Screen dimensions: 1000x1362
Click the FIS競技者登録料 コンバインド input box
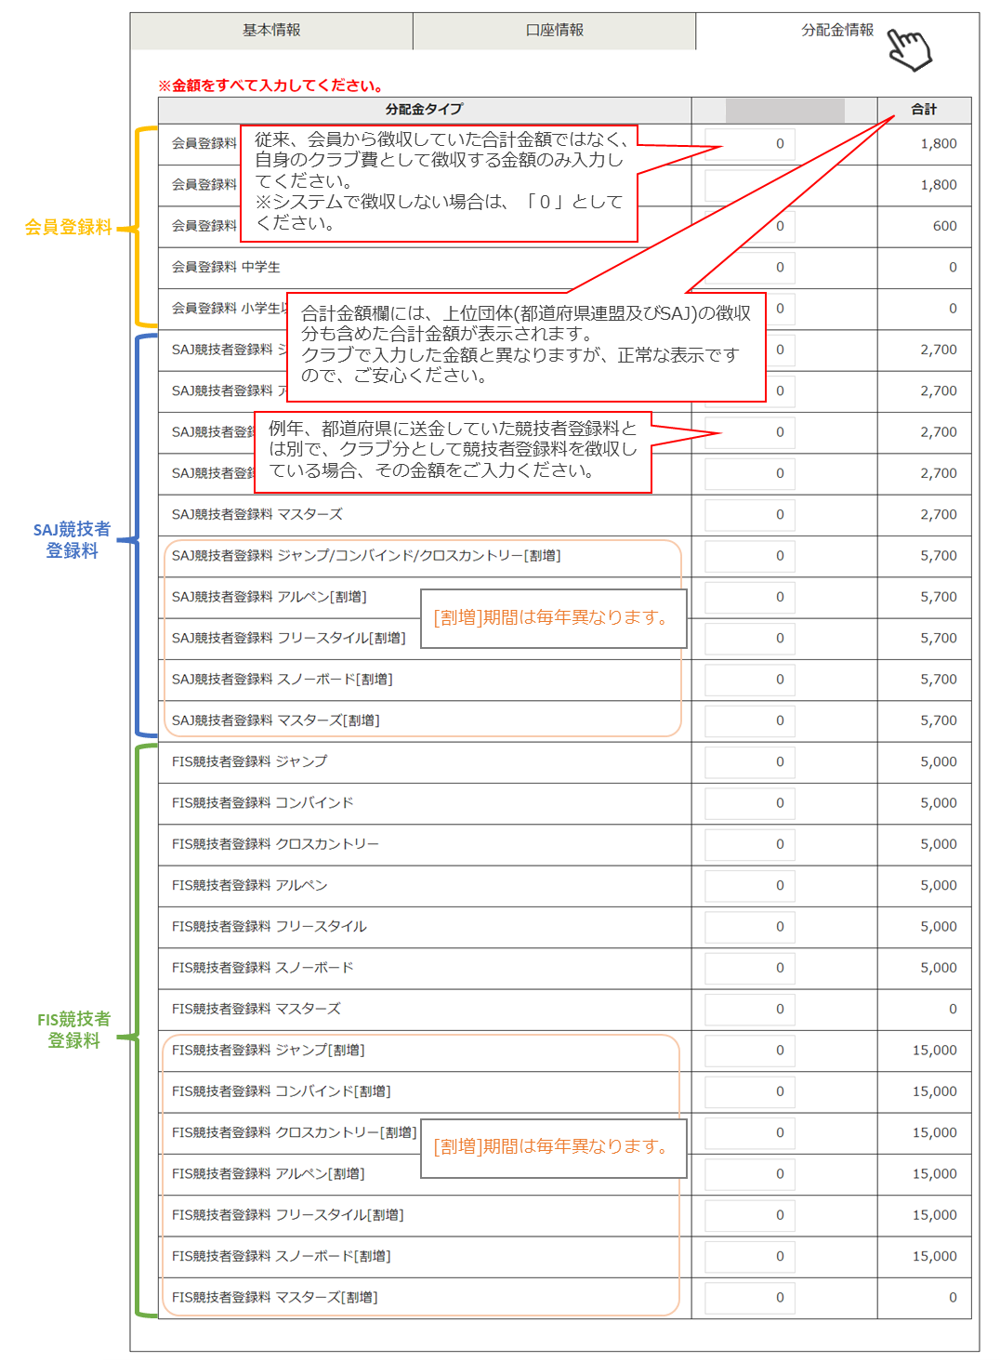[x=750, y=803]
